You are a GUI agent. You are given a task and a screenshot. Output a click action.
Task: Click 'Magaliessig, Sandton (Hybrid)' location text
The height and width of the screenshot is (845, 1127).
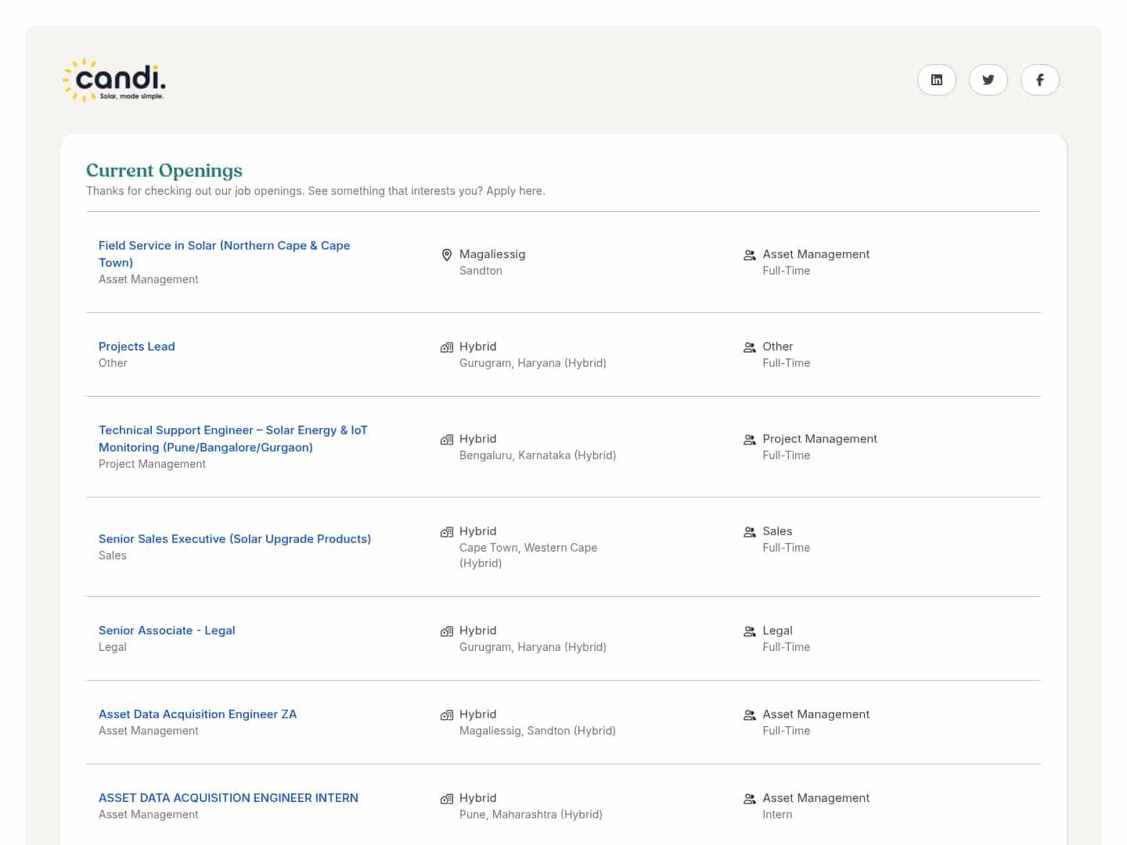pos(538,731)
